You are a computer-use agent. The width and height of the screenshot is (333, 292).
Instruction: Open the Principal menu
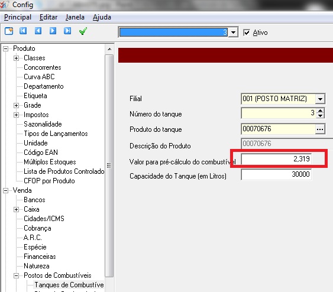18,17
